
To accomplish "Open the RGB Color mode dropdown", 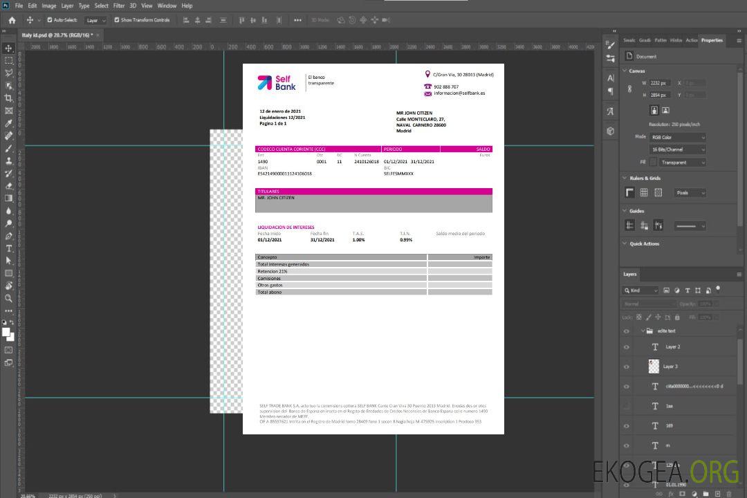I will [677, 137].
